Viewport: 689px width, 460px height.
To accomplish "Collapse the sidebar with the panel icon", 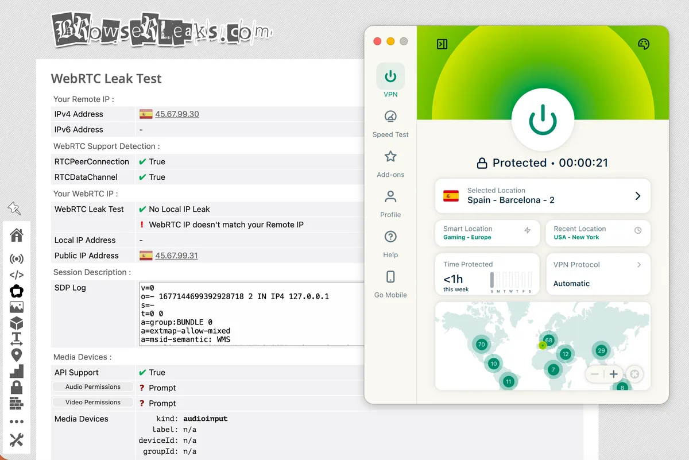I will click(442, 44).
